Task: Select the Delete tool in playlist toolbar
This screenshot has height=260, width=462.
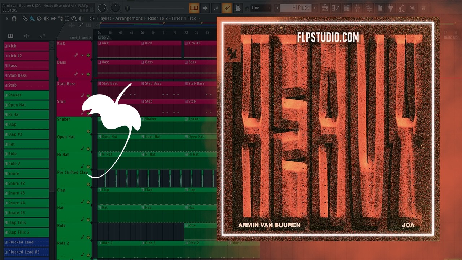Action: [39, 18]
